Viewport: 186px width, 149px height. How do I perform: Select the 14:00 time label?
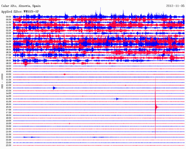(8, 93)
